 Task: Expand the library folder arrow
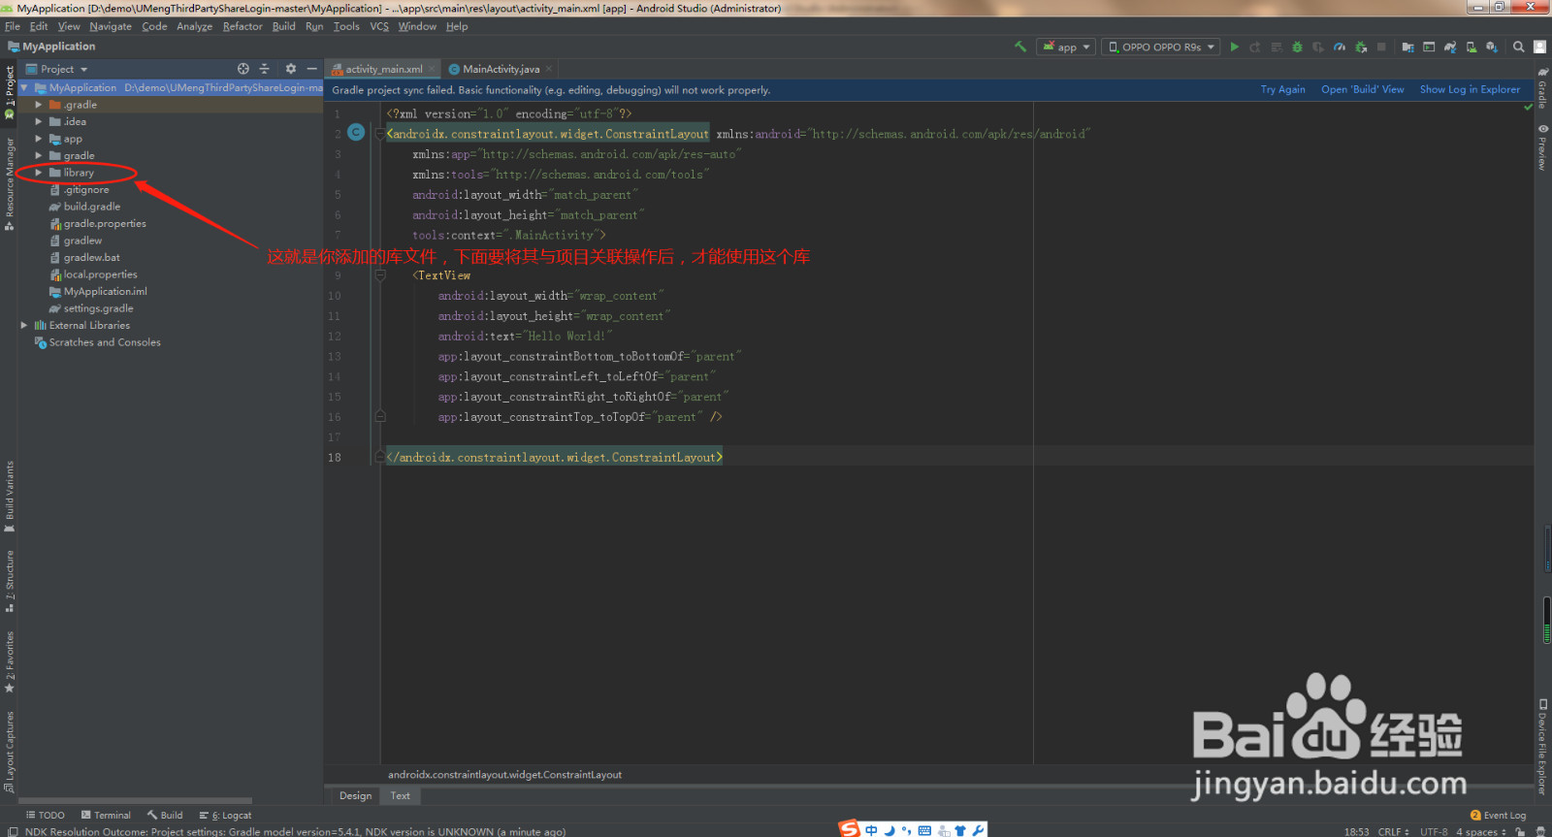click(x=39, y=173)
